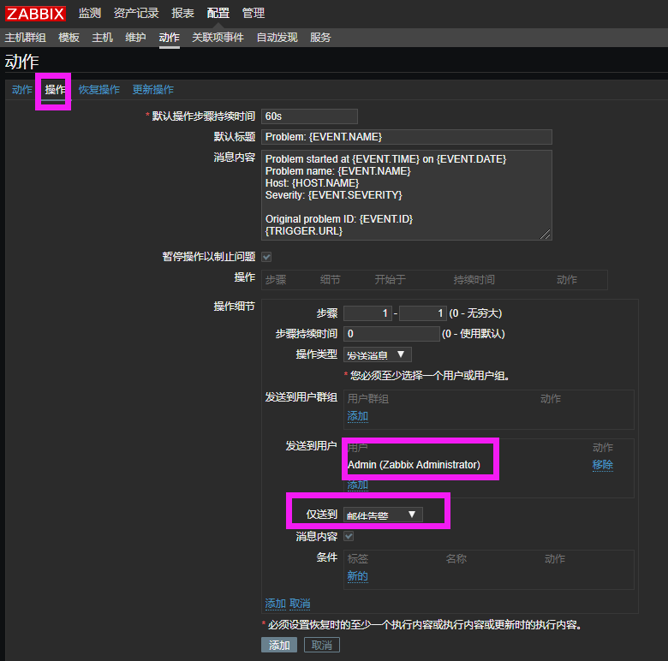Click the 名称 column header in 条件
668x661 pixels.
point(456,559)
